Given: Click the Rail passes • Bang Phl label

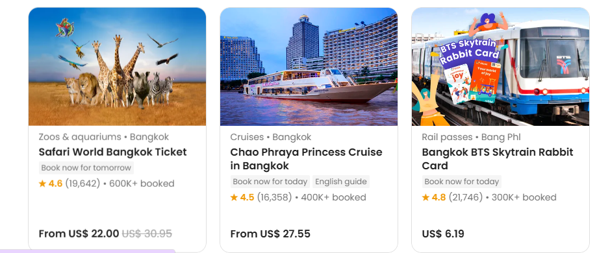Looking at the screenshot, I should [471, 137].
